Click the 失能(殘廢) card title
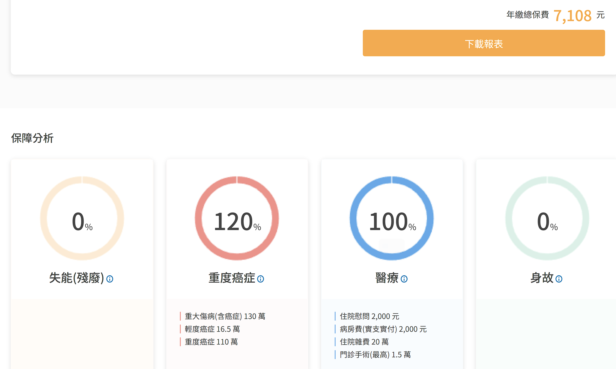 [77, 278]
